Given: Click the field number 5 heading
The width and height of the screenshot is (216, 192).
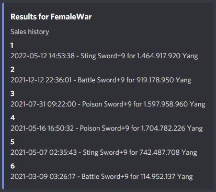Looking at the screenshot, I should 13,142.
